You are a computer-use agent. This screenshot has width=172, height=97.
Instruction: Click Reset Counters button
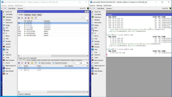[x=45, y=63]
